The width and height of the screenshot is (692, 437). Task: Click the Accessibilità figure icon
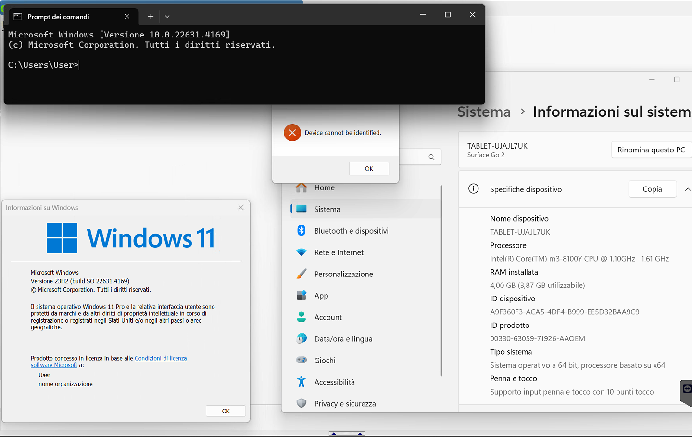[x=302, y=382]
